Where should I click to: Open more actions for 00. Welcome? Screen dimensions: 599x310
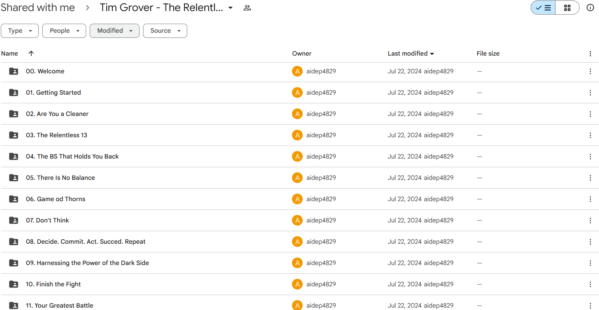[x=590, y=71]
